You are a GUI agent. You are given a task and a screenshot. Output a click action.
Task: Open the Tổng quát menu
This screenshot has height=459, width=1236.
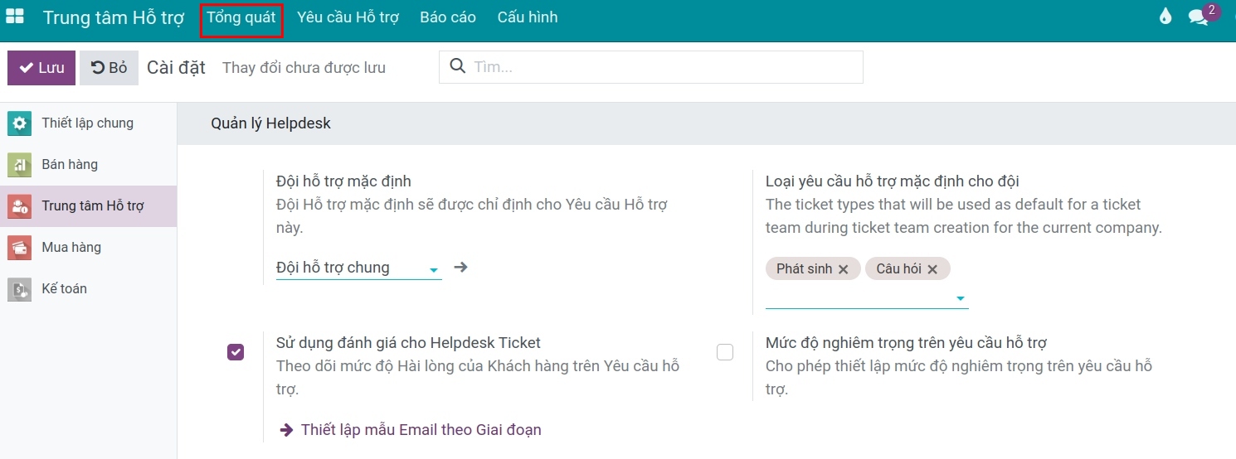point(241,17)
